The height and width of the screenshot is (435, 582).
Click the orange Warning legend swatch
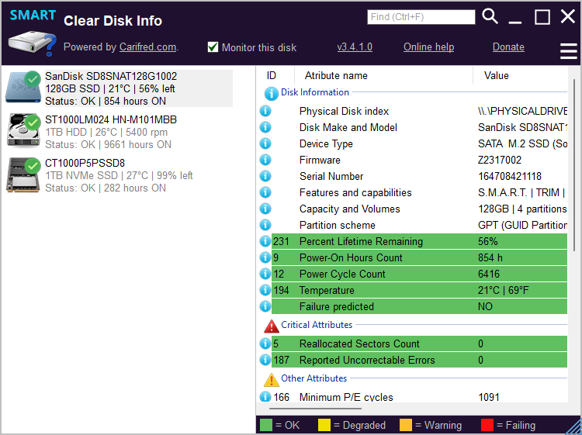point(406,425)
